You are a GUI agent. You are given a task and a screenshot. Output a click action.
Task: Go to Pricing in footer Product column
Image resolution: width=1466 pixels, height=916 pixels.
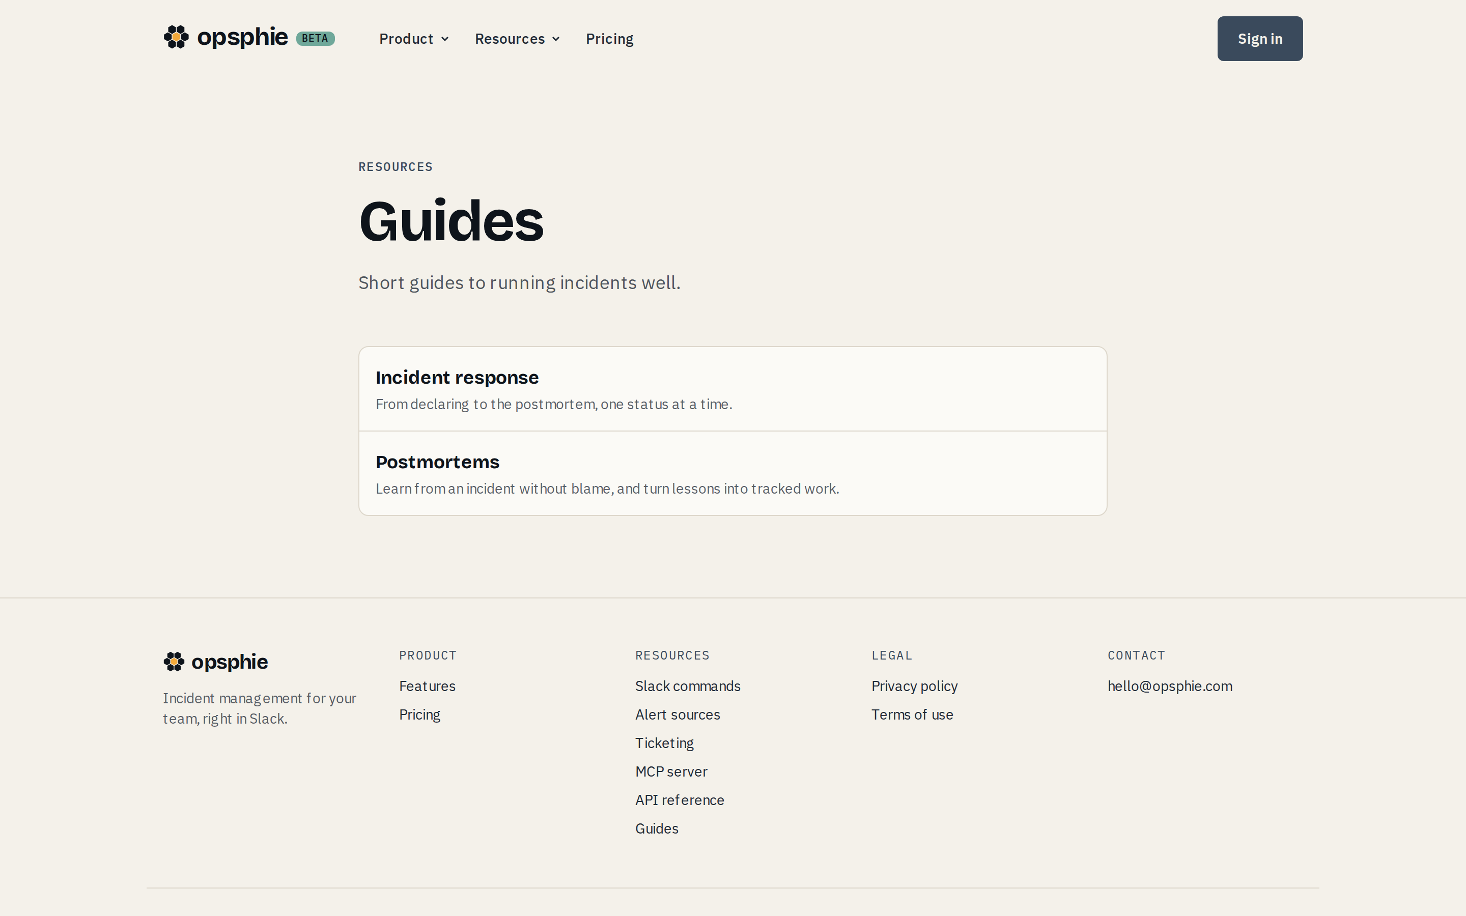point(420,715)
